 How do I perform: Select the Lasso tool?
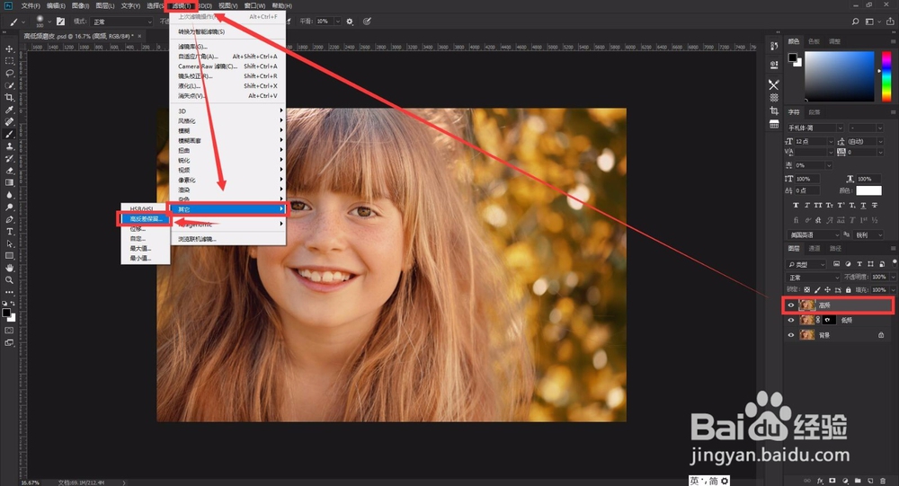(9, 73)
